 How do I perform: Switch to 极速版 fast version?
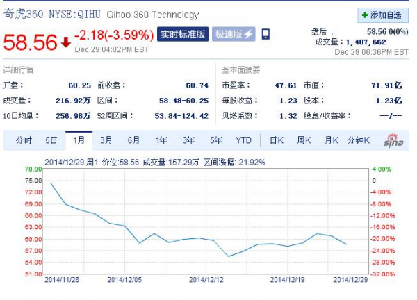coord(234,34)
